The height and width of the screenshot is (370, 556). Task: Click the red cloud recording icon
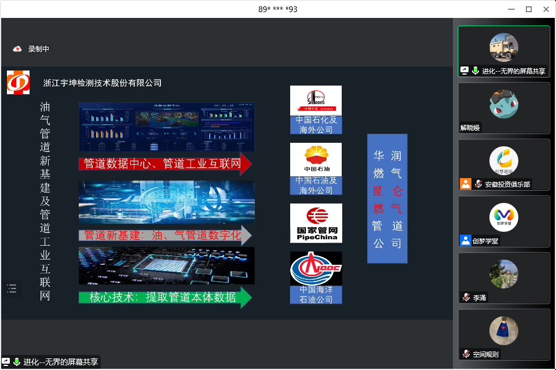click(17, 49)
